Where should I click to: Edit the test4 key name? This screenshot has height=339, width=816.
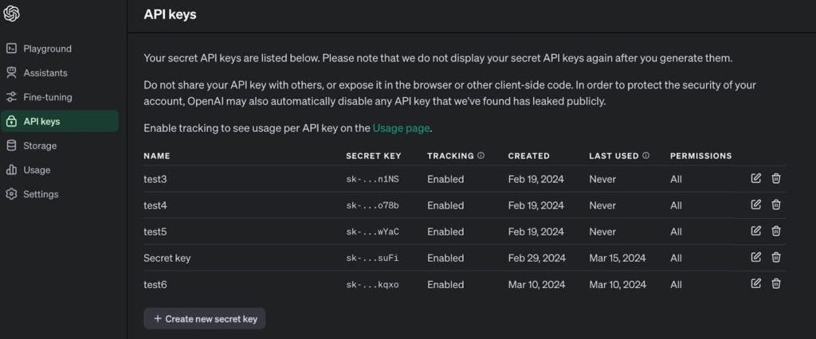click(756, 205)
